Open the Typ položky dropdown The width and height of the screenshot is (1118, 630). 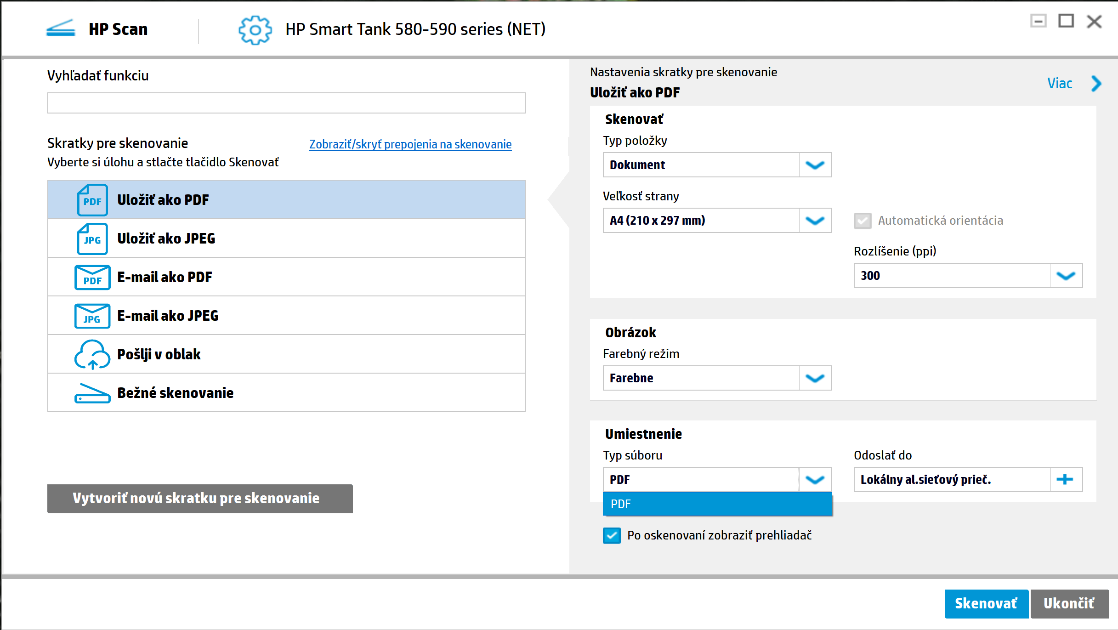(x=814, y=165)
